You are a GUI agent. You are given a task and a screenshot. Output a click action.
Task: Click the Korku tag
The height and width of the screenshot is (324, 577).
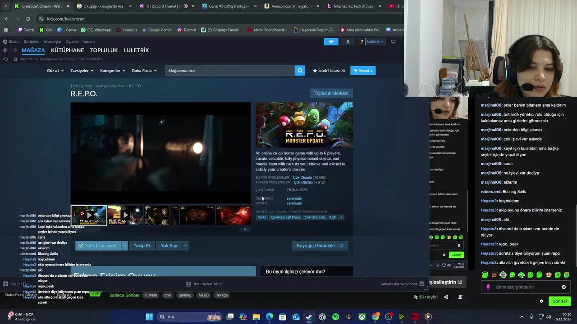pos(262,217)
